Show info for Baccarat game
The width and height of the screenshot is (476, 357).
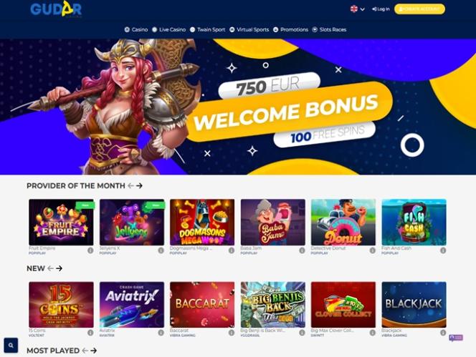pyautogui.click(x=232, y=333)
